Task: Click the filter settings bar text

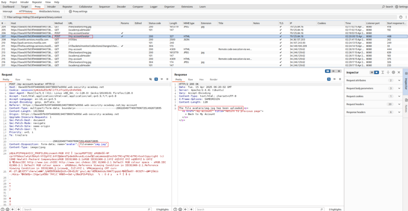Action: [34, 17]
